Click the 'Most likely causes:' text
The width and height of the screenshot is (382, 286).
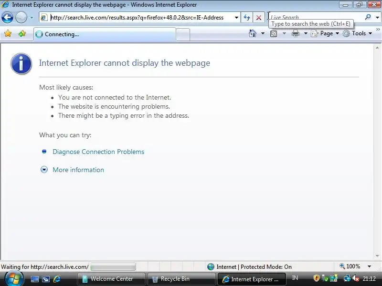[x=66, y=87]
